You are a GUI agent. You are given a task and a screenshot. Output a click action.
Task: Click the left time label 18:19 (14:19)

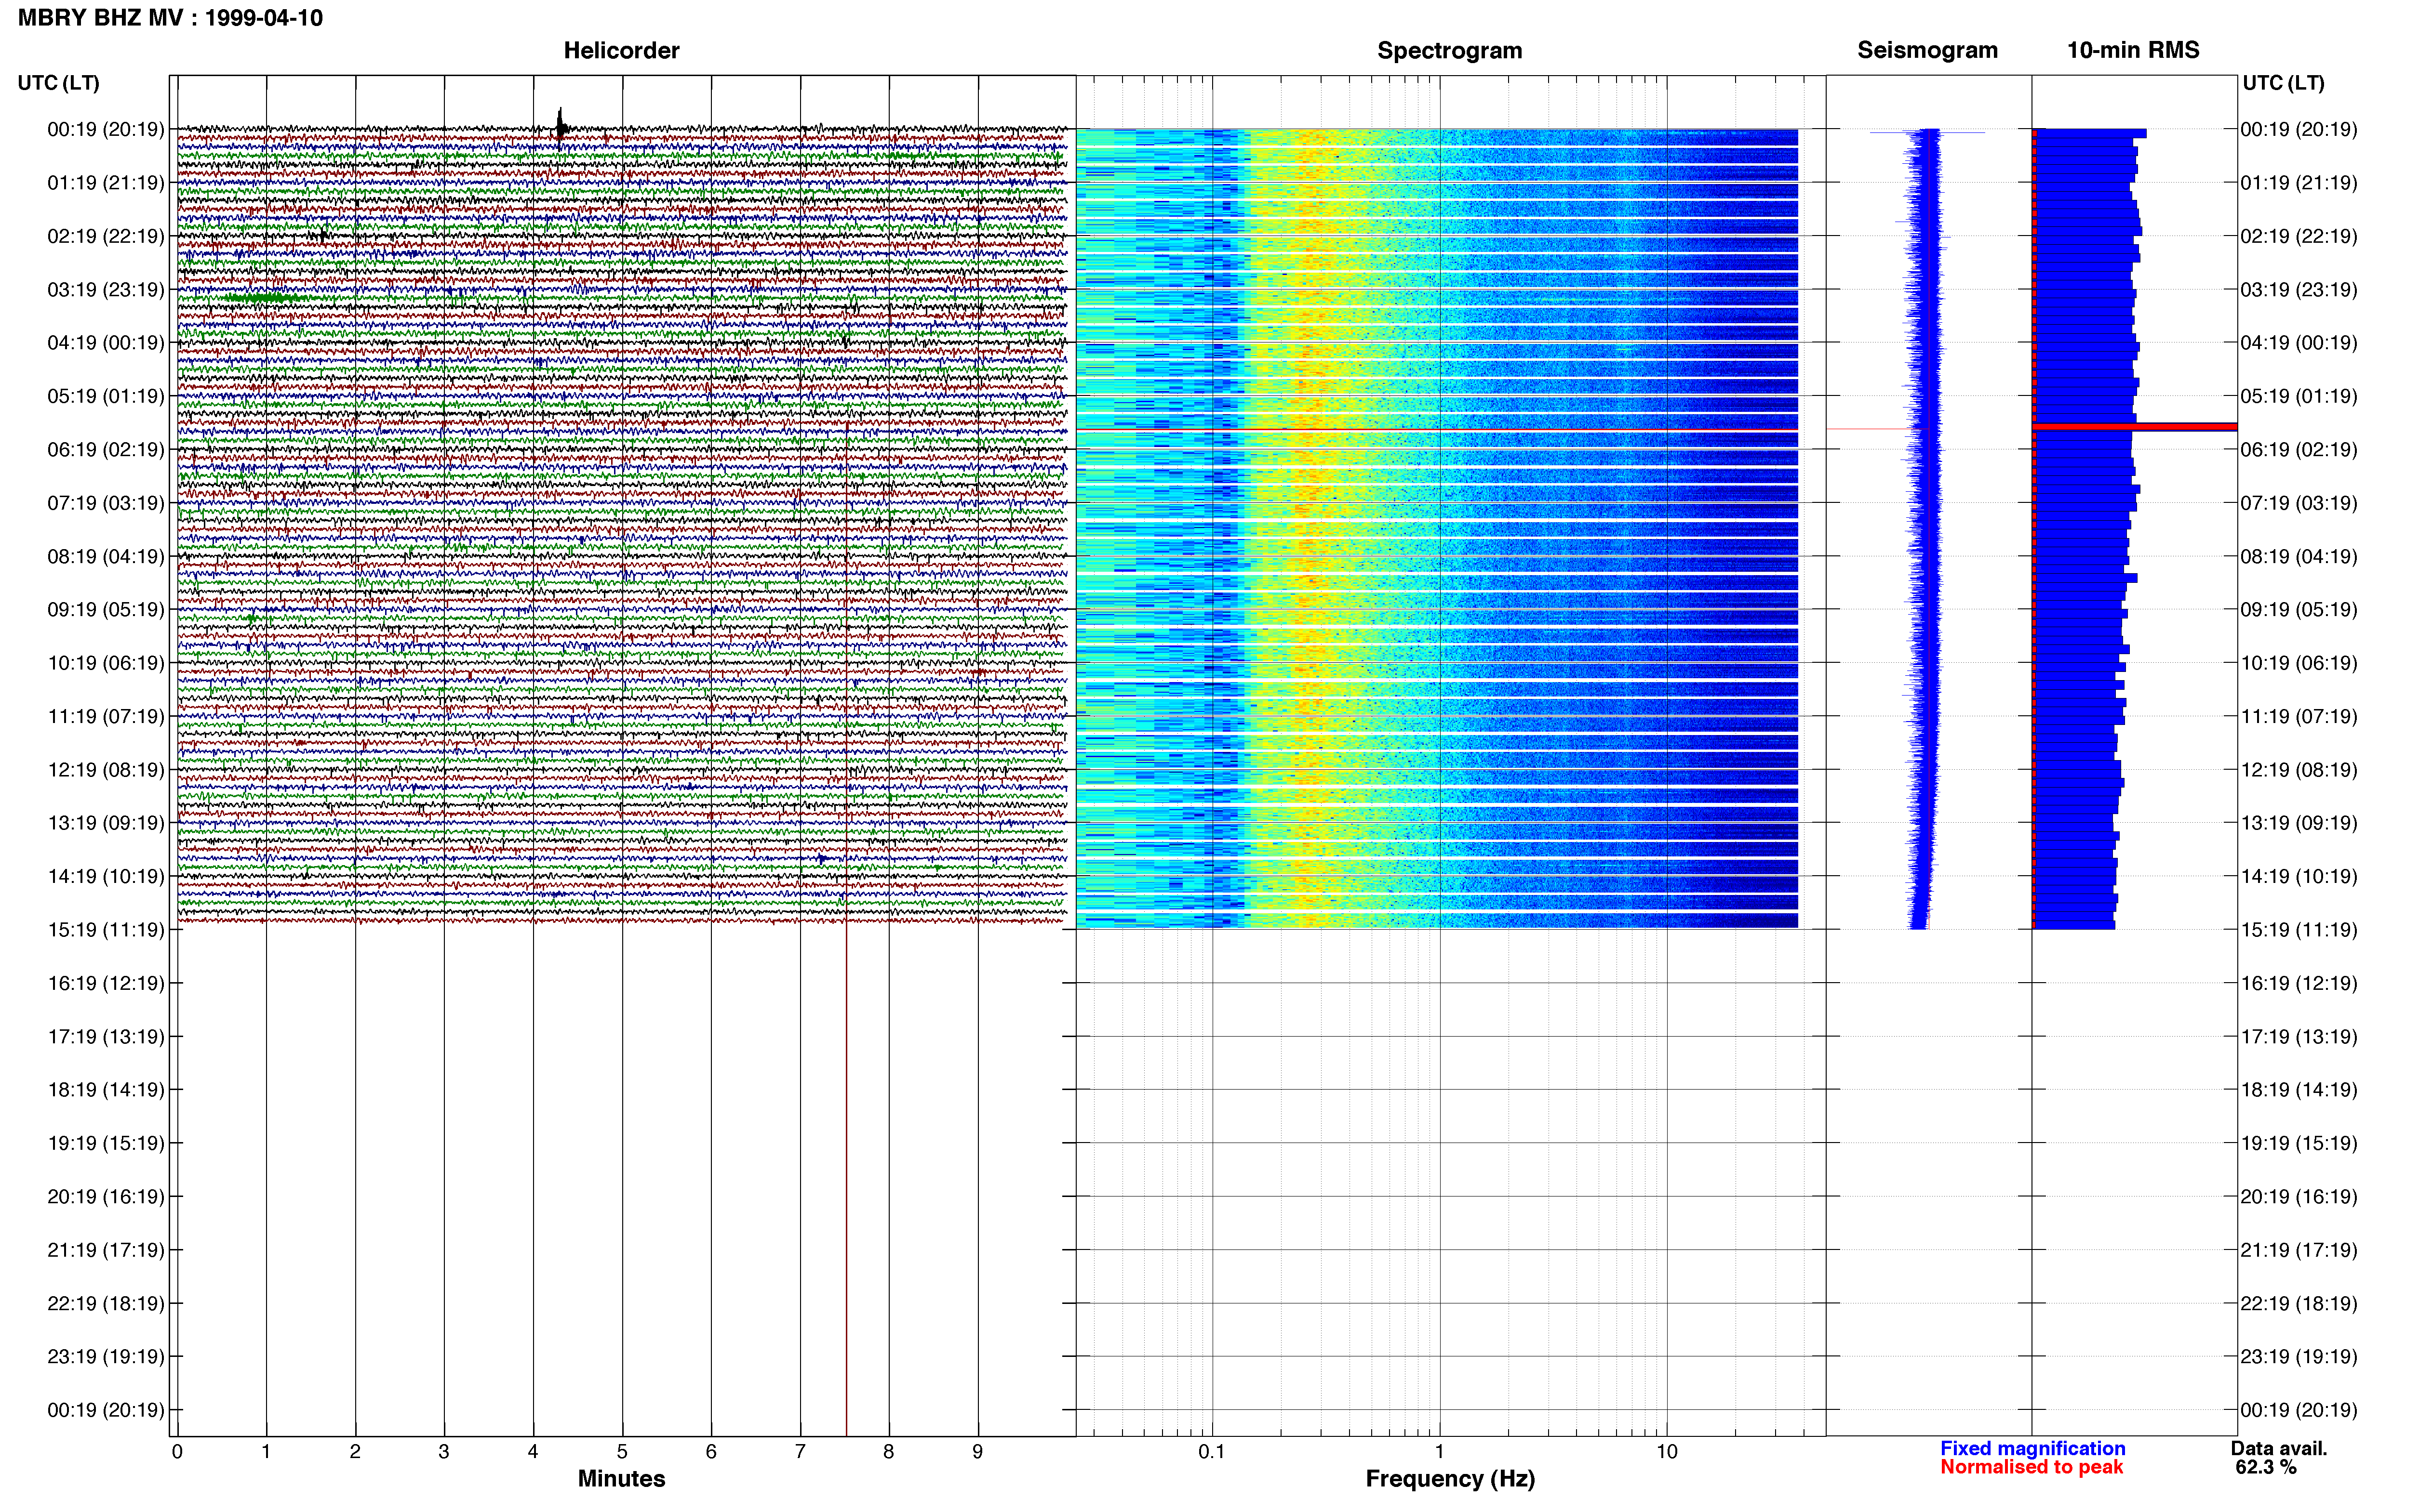[106, 1090]
